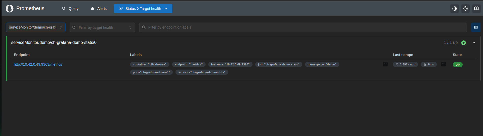Image resolution: width=483 pixels, height=136 pixels.
Task: Click the green UP state badge
Action: click(x=458, y=65)
